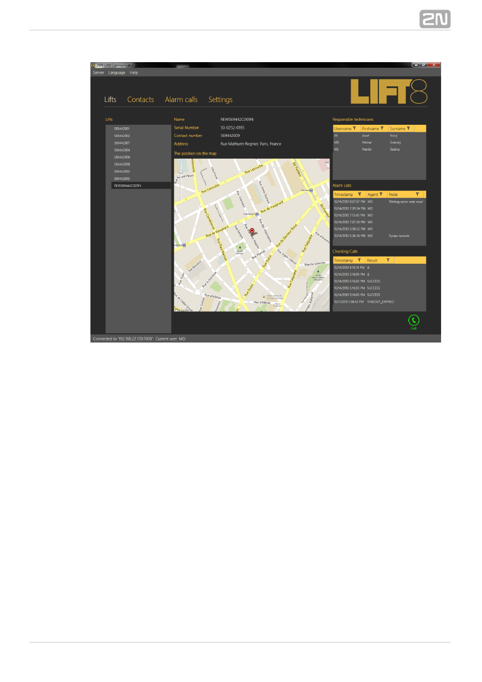This screenshot has height=682, width=482.
Task: Filter technicians by Firstname funnel icon
Action: click(382, 128)
